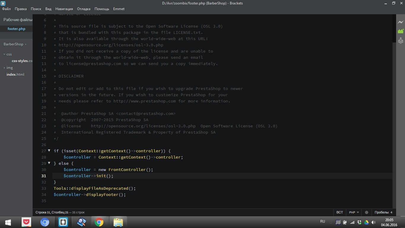This screenshot has width=405, height=228.
Task: Toggle Пробелы indentation type
Action: coord(382,212)
